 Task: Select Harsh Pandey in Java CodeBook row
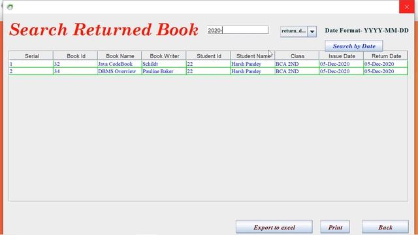click(253, 64)
